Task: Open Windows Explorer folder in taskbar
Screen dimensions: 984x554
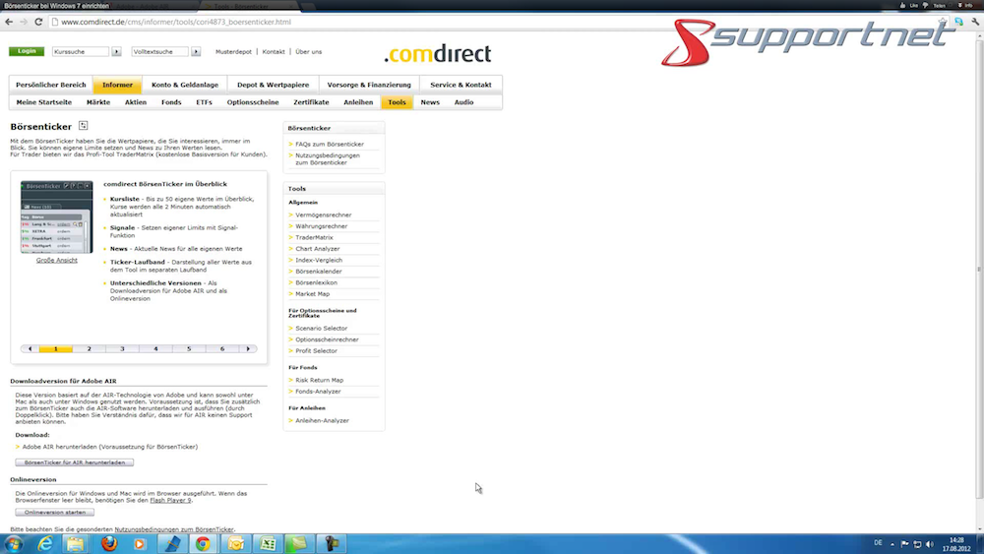Action: [x=76, y=543]
